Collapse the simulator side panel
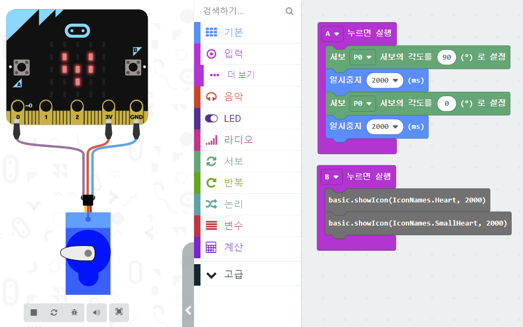The width and height of the screenshot is (523, 327). pyautogui.click(x=188, y=310)
